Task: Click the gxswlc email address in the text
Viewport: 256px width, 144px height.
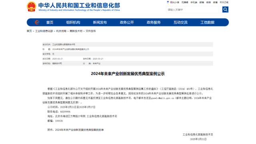Action: coord(163,98)
